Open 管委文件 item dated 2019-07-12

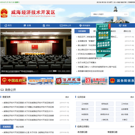(x=28, y=111)
